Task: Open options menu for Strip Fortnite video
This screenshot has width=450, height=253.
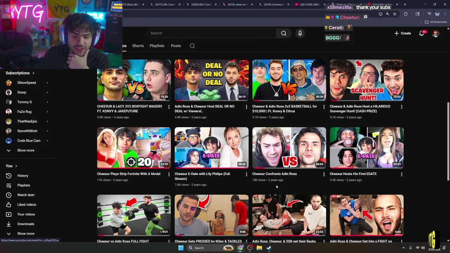Action: tap(169, 174)
